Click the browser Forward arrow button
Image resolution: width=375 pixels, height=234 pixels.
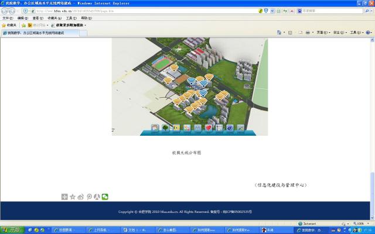tap(12, 11)
